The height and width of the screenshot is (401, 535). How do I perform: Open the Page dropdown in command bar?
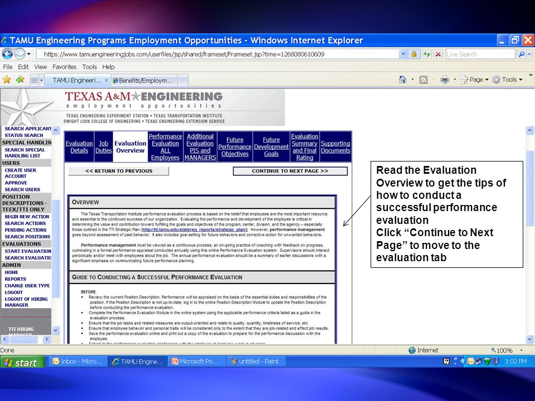tap(475, 80)
